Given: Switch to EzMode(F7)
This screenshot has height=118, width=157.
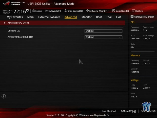Looking at the screenshot, I should [128, 111].
